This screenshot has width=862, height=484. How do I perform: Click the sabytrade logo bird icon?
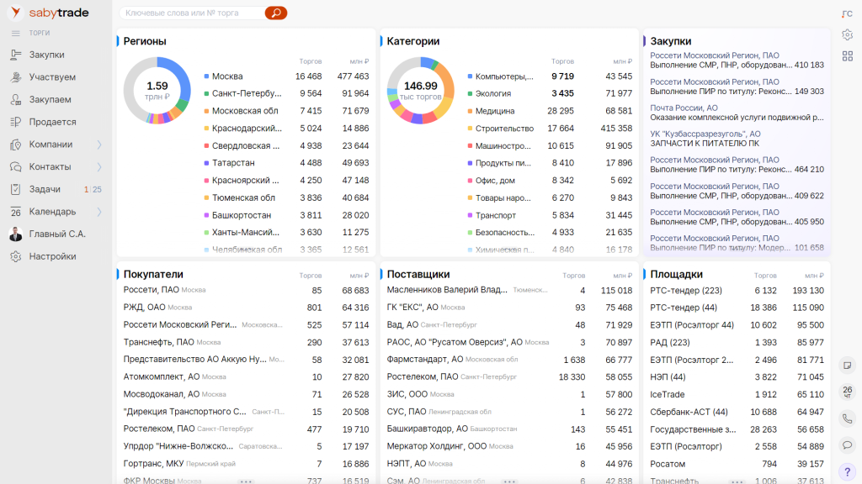[x=15, y=13]
